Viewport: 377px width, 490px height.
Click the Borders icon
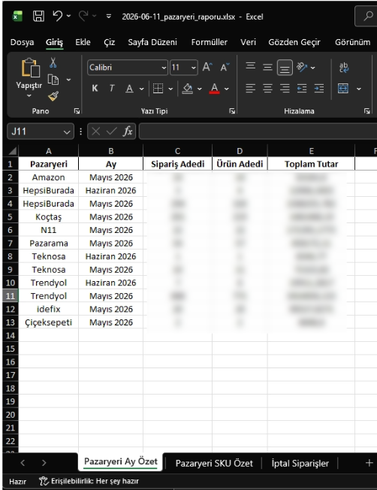(158, 89)
